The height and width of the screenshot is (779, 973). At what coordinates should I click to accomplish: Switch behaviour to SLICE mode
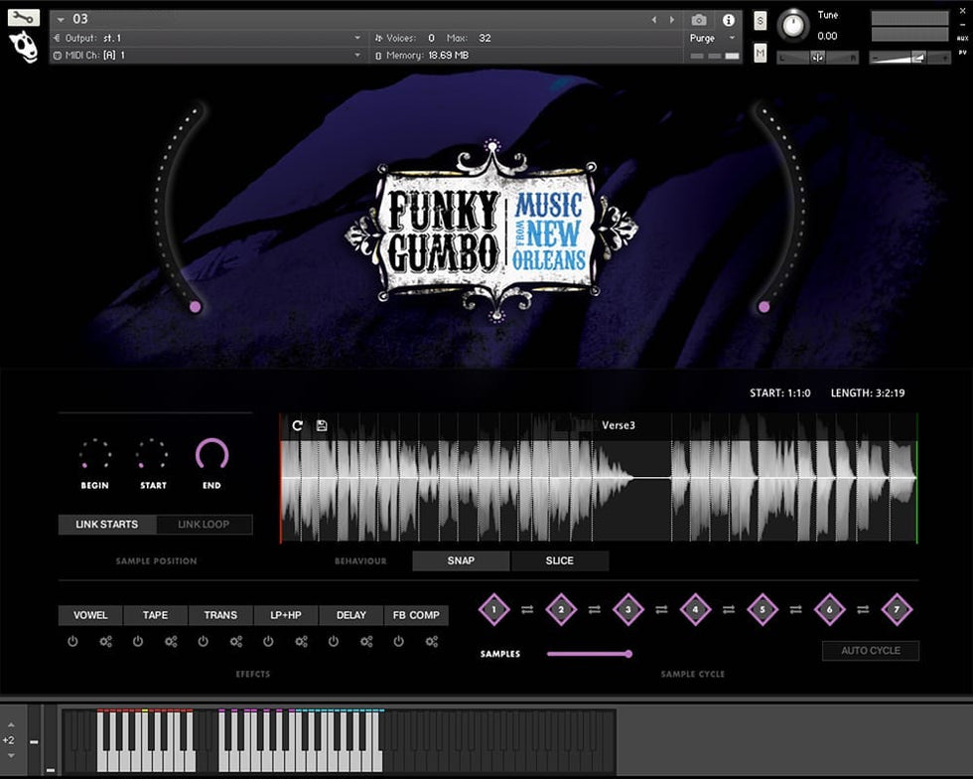tap(560, 560)
